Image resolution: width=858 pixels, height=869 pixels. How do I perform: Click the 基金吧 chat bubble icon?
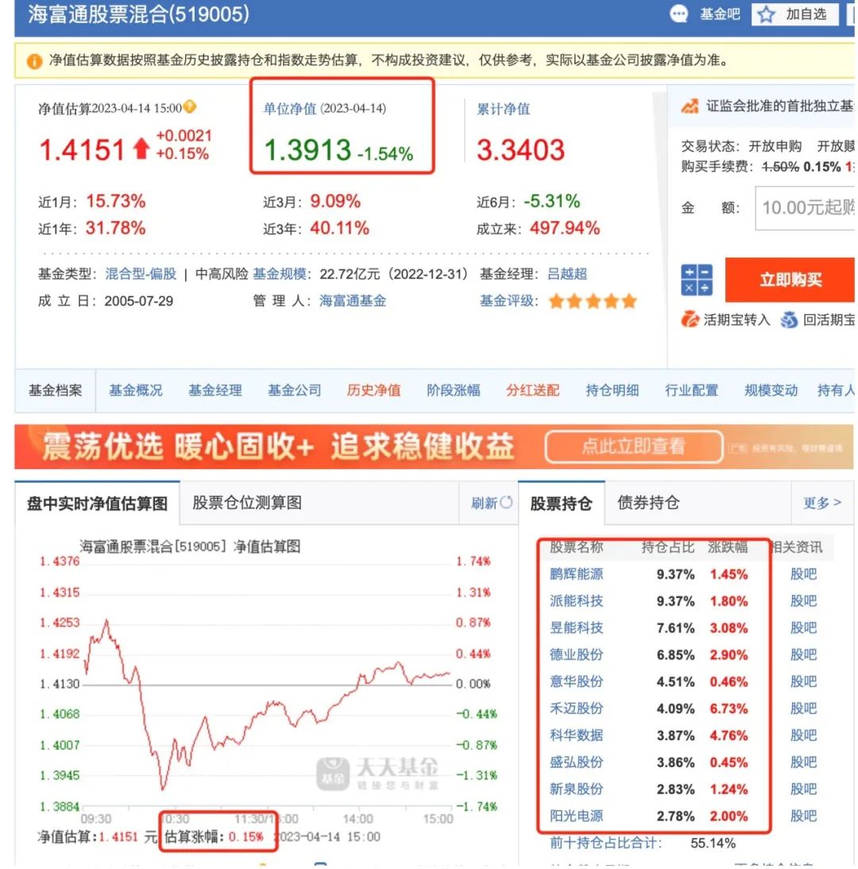(x=678, y=14)
